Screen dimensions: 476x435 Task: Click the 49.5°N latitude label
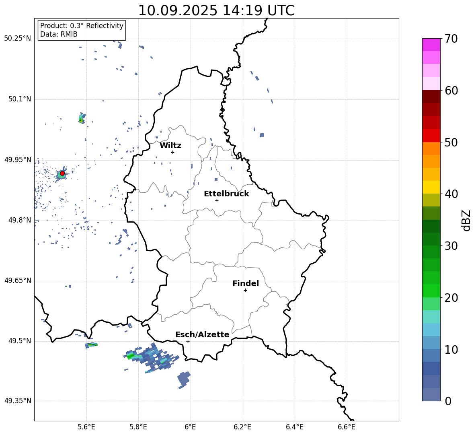point(20,341)
